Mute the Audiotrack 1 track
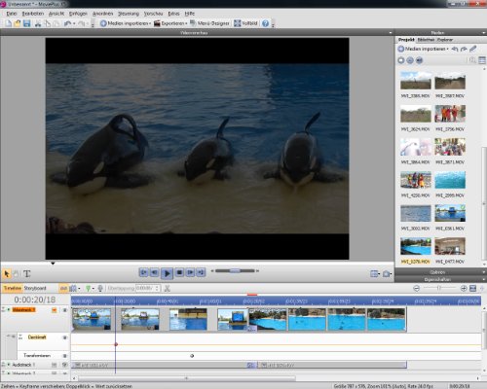The image size is (487, 389). 64,365
